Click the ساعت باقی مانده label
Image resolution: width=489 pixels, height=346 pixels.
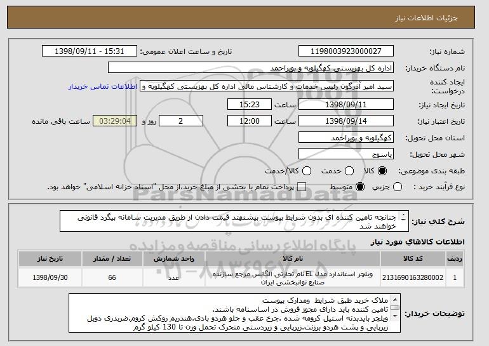(x=61, y=121)
